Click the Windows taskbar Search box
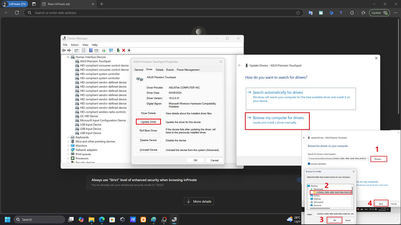The width and height of the screenshot is (401, 225). (x=39, y=219)
